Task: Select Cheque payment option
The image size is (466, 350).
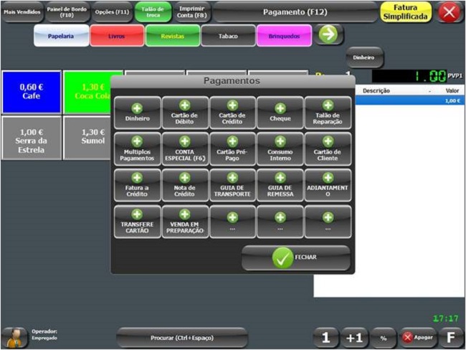Action: tap(280, 113)
